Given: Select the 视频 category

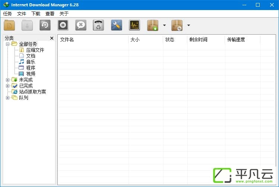Looking at the screenshot, I should click(x=31, y=74).
